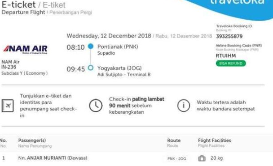Click the 20 kg baggage allowance
The height and width of the screenshot is (166, 273).
(216, 158)
